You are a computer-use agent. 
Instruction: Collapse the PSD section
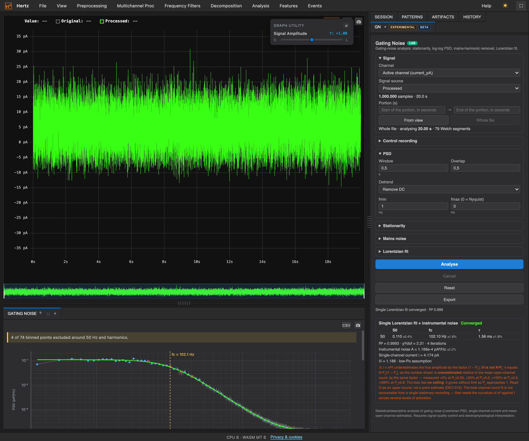pos(449,153)
